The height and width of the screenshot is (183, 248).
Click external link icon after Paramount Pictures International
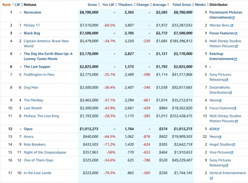pos(233,18)
